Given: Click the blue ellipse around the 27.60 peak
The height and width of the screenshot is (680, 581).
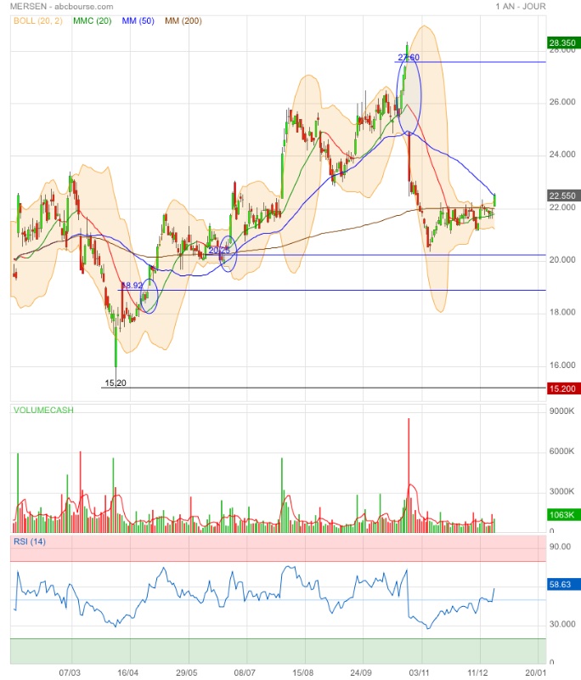Looking at the screenshot, I should pos(409,95).
